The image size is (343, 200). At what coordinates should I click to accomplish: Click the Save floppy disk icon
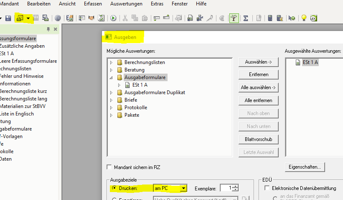pos(8,18)
